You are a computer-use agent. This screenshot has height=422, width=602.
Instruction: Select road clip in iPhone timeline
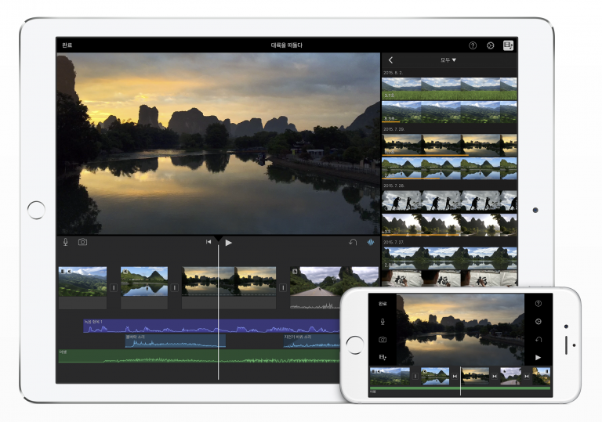pos(510,377)
